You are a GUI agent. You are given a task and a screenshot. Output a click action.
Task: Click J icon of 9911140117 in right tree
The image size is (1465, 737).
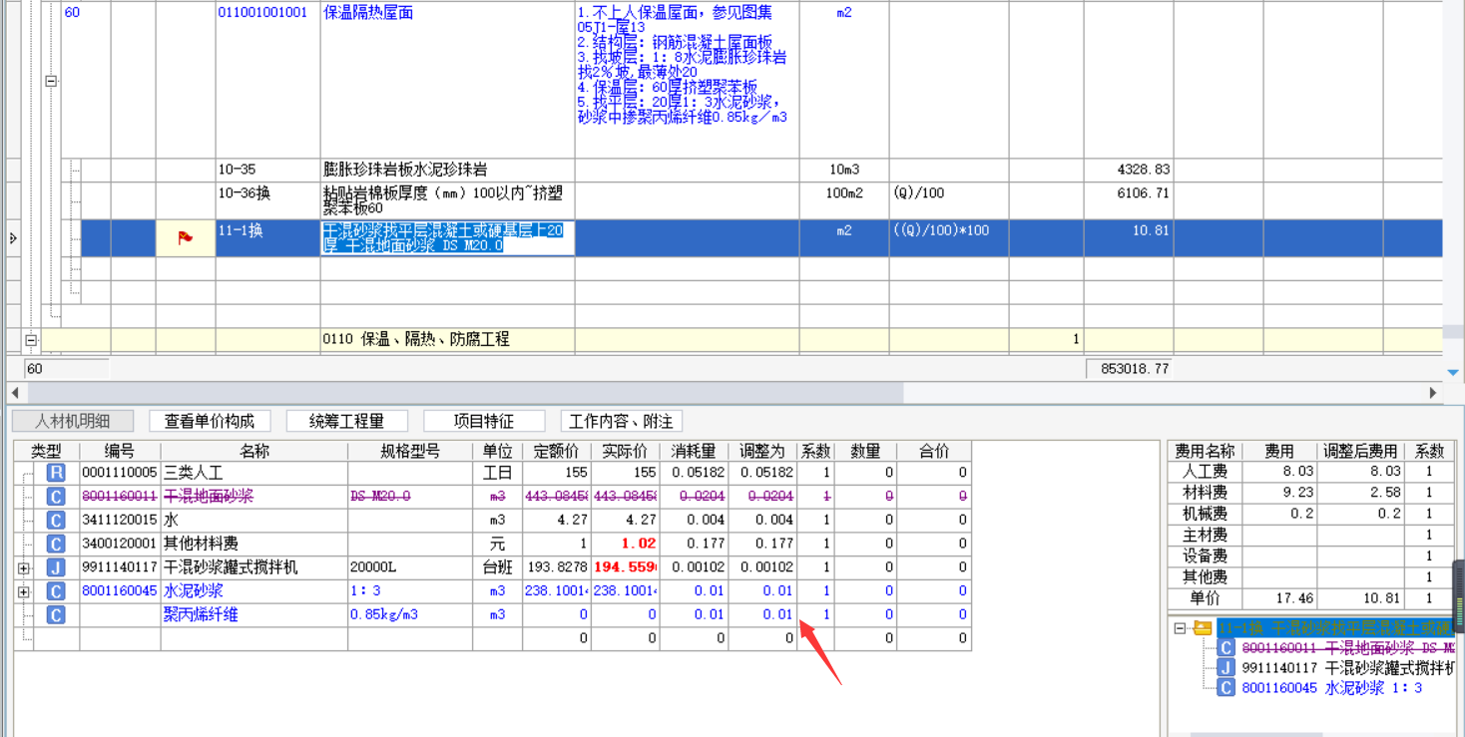(x=1225, y=668)
